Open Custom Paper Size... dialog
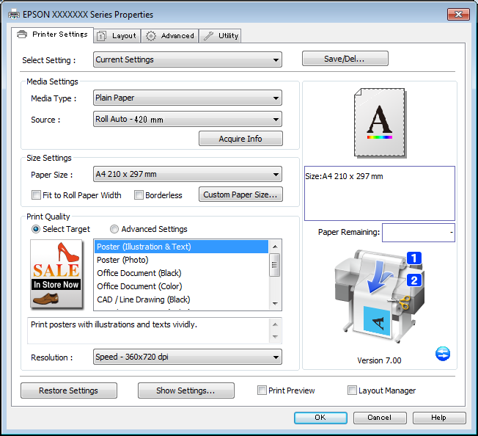This screenshot has width=478, height=436. click(240, 195)
